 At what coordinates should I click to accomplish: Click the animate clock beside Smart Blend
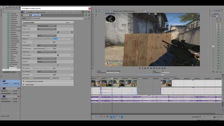point(72,65)
